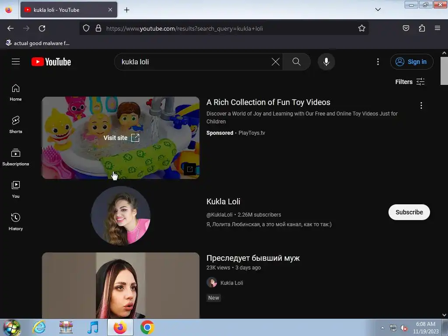Open options menu for the sponsored result
The image size is (448, 336).
click(x=421, y=105)
